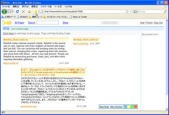Viewport: 169px width, 115px height.
Task: Focus the Google search field
Action: (151, 11)
